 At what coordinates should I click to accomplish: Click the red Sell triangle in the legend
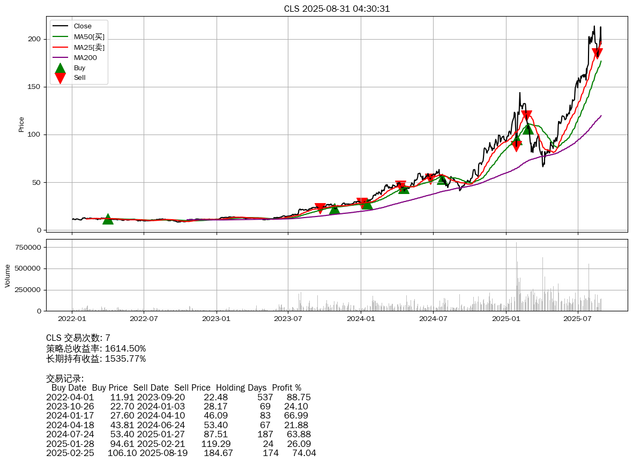pos(60,78)
